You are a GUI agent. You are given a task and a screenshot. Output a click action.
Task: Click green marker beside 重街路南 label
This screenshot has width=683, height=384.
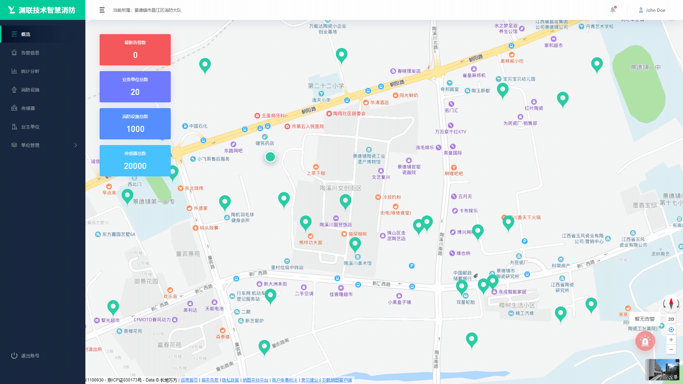(264, 348)
